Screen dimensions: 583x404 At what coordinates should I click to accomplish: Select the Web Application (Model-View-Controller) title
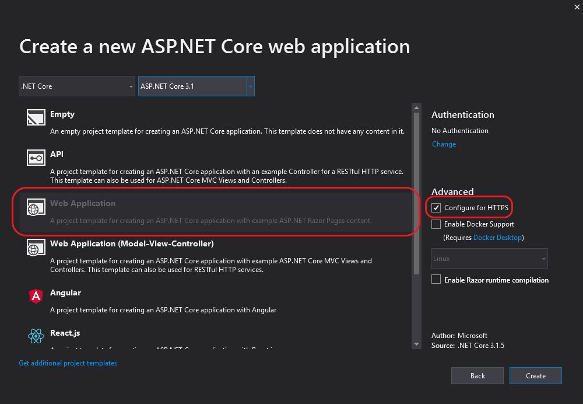(132, 243)
